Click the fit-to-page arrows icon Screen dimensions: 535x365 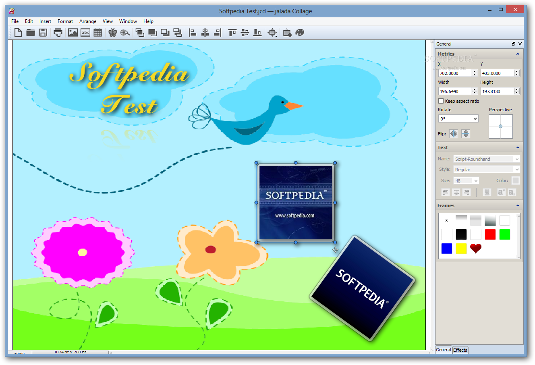272,33
